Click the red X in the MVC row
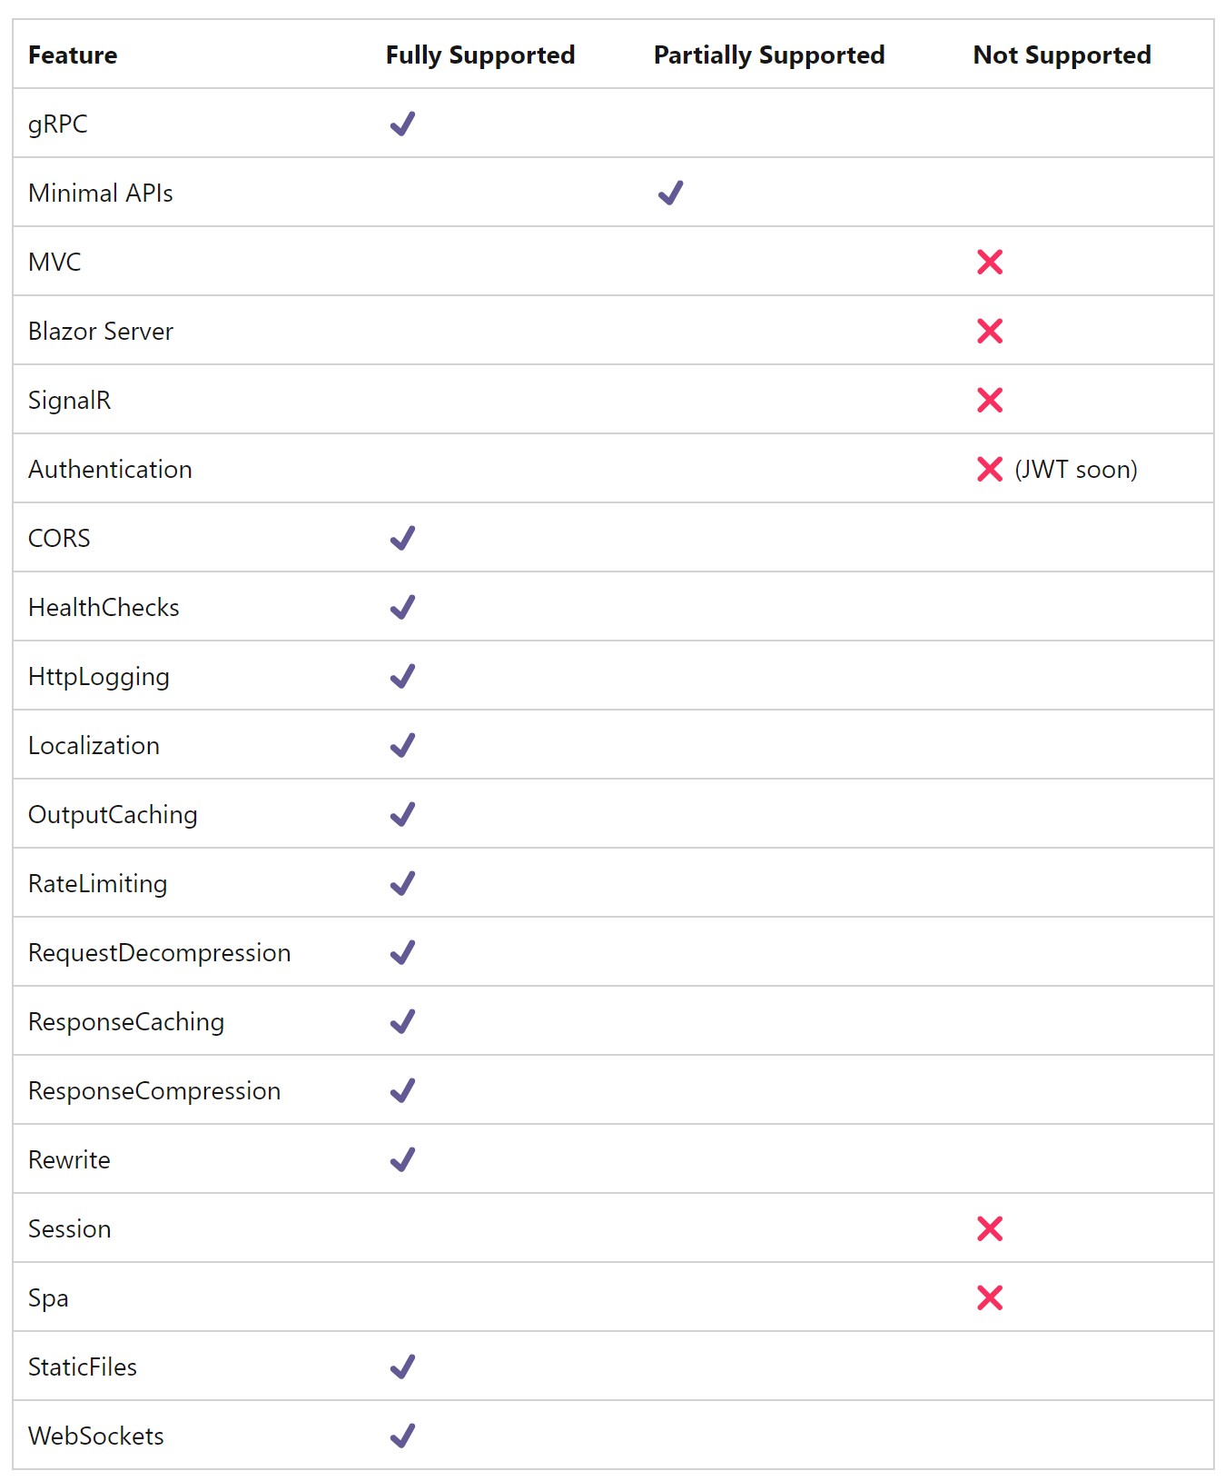The image size is (1225, 1481). point(989,262)
